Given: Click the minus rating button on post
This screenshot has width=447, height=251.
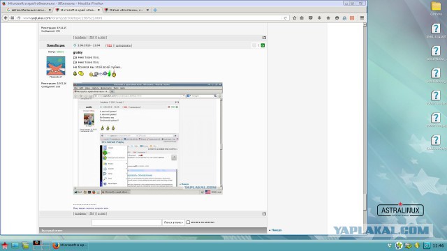Looking at the screenshot, I should click(x=254, y=45).
